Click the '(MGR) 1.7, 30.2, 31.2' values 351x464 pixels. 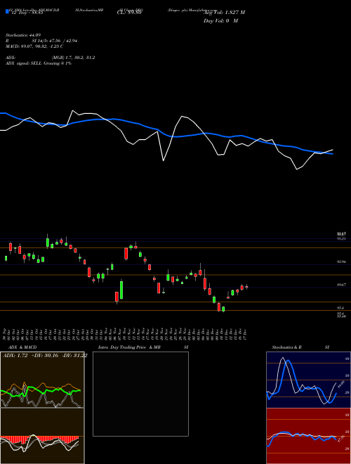tap(74, 58)
